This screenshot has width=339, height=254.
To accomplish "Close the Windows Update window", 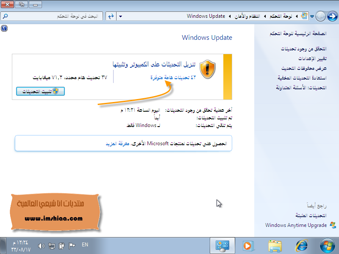I will [7, 4].
